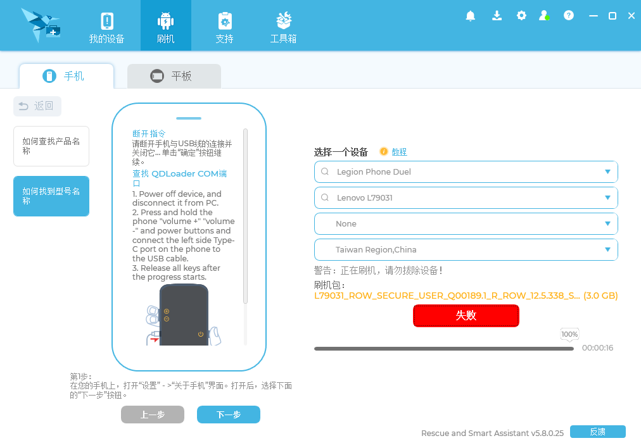641x443 pixels.
Task: Click the Rescue and Smart Assistant version text
Action: [492, 434]
